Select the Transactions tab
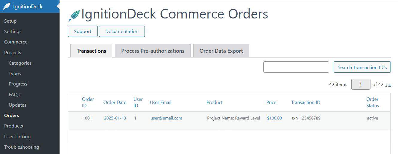Image resolution: width=398 pixels, height=154 pixels. tap(91, 51)
